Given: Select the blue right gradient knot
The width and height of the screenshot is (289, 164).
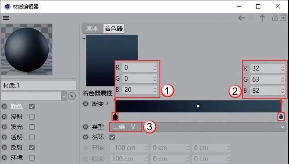Looking at the screenshot, I should pos(281,117).
